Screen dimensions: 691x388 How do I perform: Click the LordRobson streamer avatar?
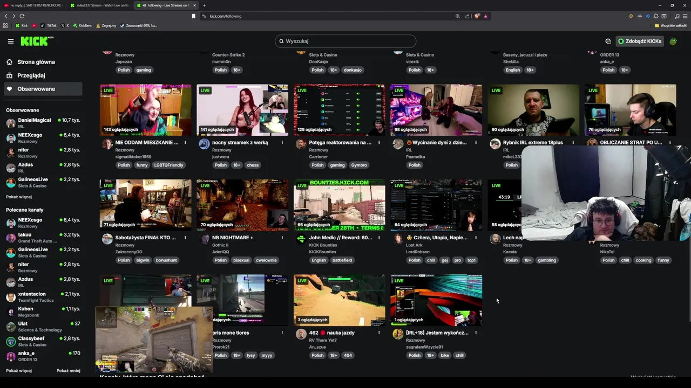398,239
